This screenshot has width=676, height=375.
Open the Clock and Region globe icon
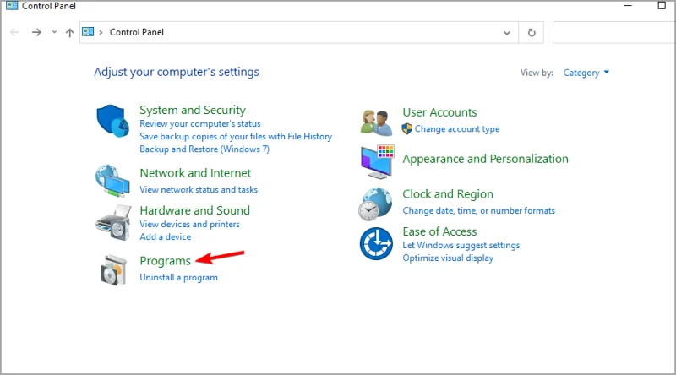point(375,204)
